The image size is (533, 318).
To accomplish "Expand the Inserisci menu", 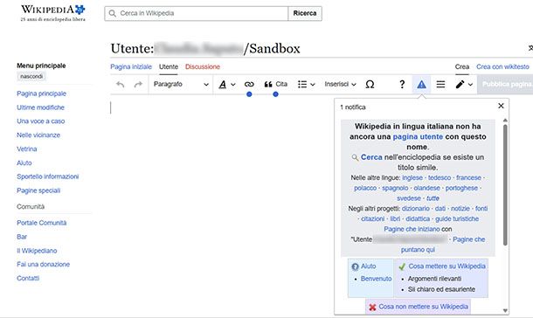I will [340, 84].
